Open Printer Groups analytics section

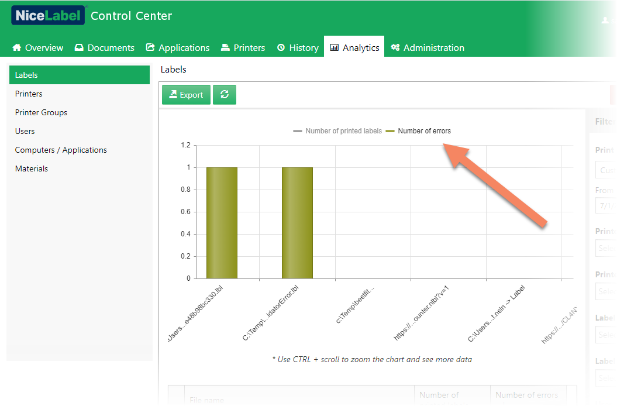(41, 112)
